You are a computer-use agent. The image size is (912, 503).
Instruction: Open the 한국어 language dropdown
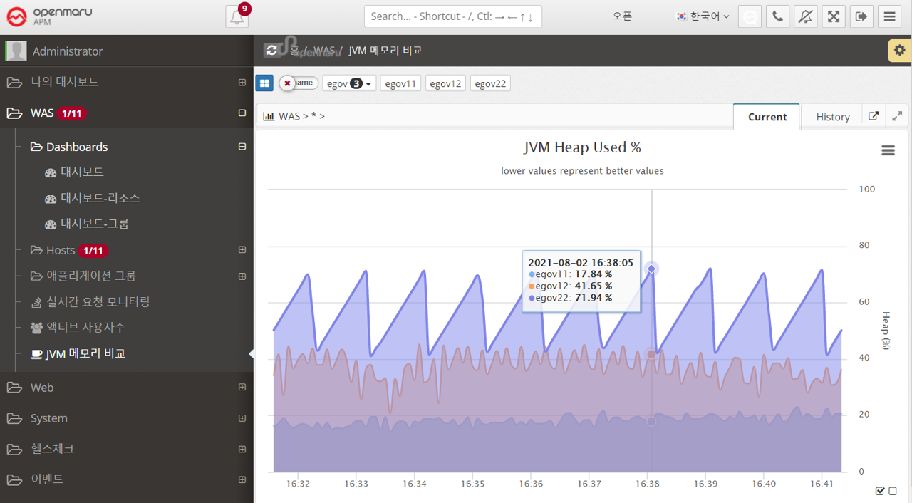703,16
